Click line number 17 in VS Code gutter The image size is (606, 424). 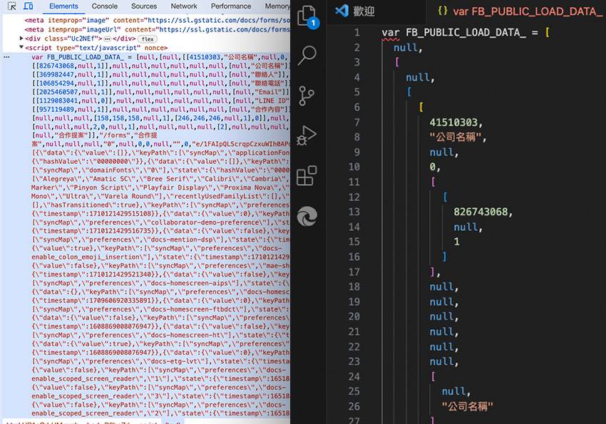pyautogui.click(x=354, y=272)
